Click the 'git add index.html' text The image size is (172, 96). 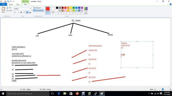point(19,60)
